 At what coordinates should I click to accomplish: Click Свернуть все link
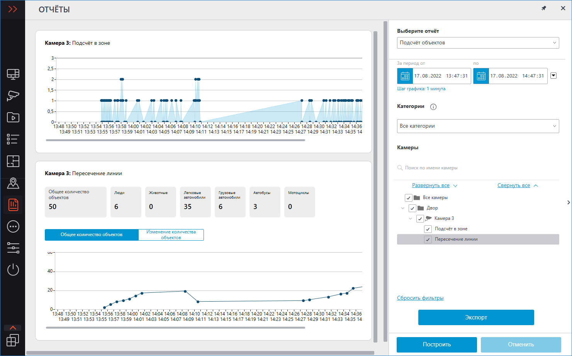(514, 186)
